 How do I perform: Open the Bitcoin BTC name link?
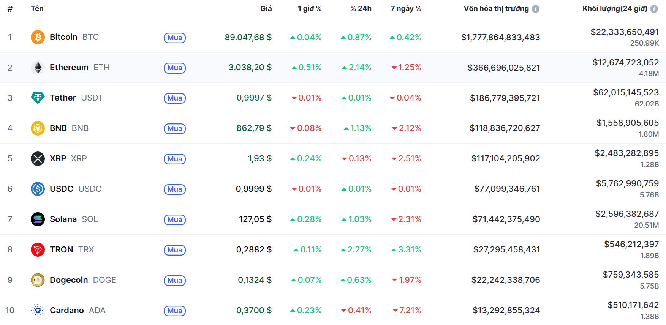point(74,37)
